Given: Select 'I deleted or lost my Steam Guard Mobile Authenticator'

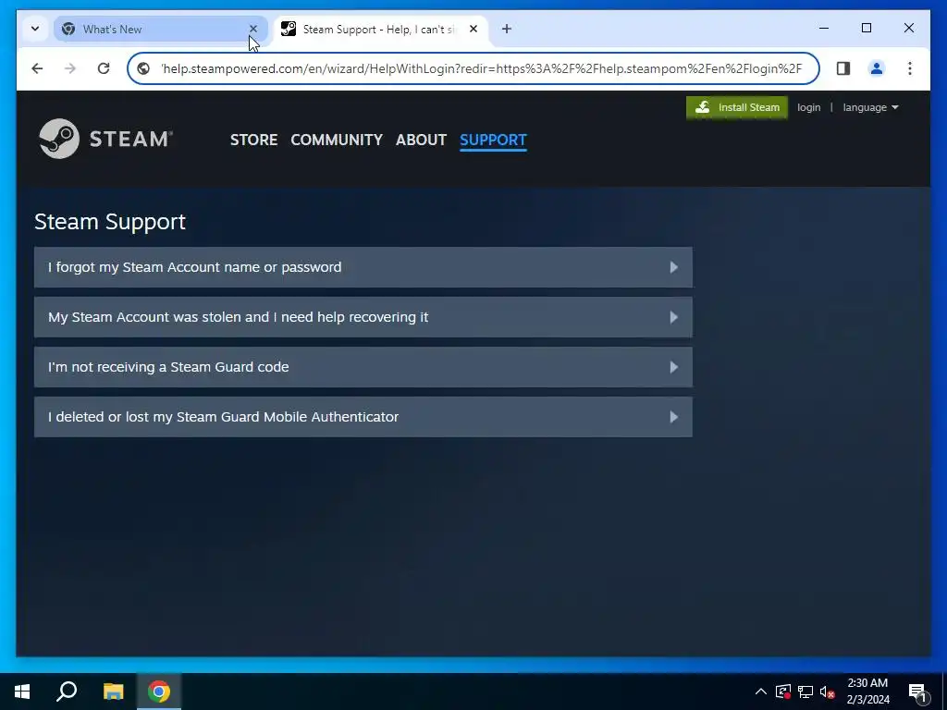Looking at the screenshot, I should pos(363,417).
